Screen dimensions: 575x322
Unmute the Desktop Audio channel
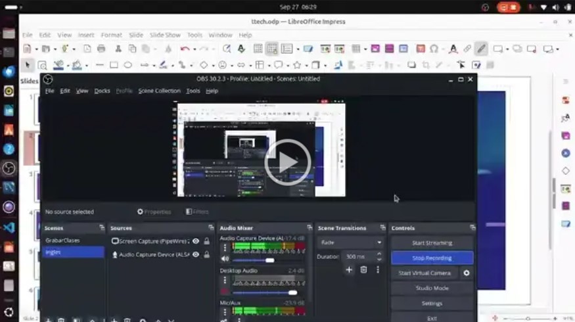pyautogui.click(x=225, y=292)
